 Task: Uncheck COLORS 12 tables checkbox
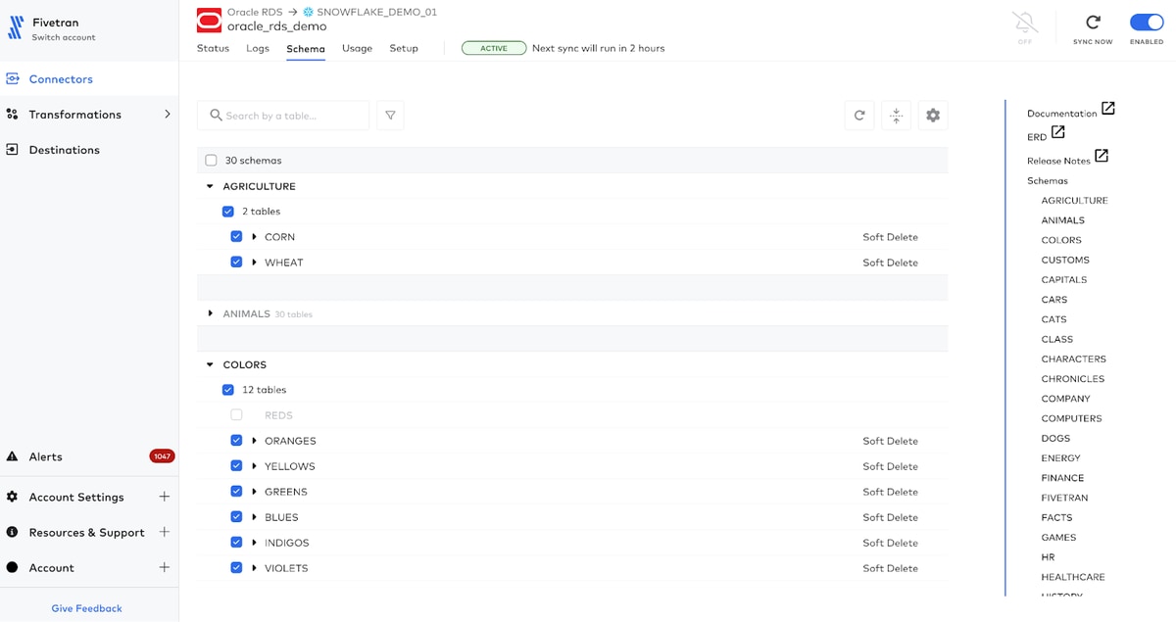(228, 390)
